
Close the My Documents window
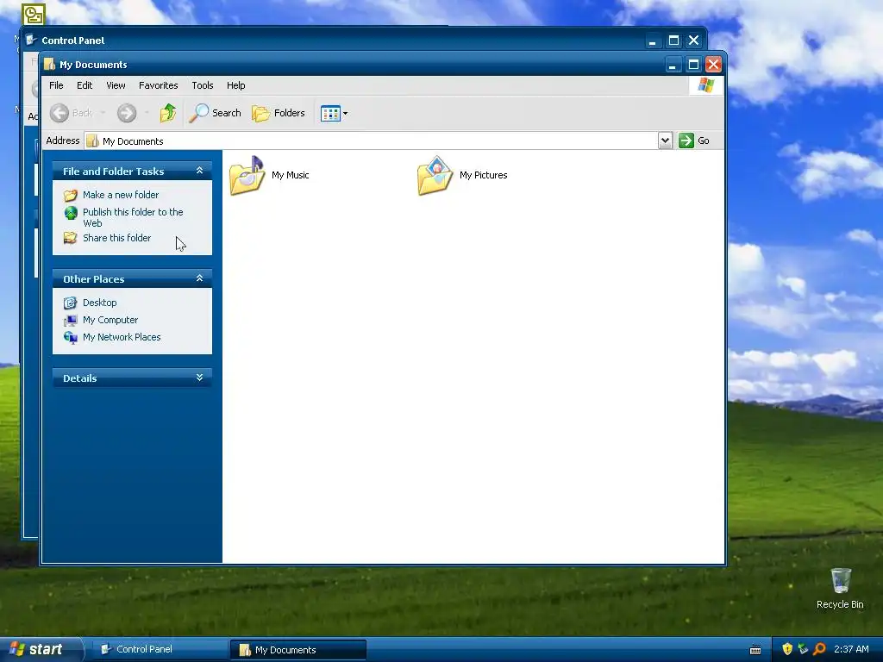[x=713, y=65]
